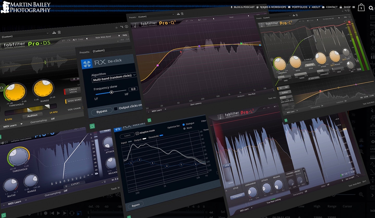
Task: Click the Frequency skew slider handle
Action: [x=111, y=92]
